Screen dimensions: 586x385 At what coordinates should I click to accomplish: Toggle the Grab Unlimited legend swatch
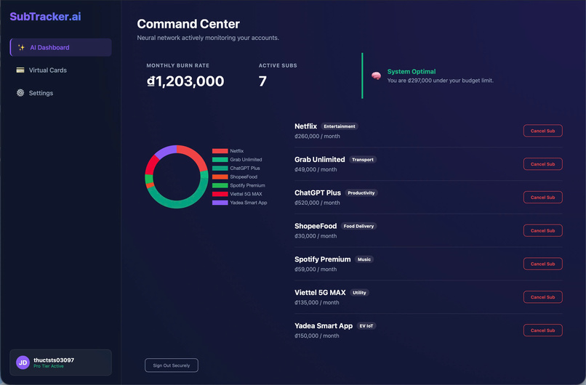[220, 160]
